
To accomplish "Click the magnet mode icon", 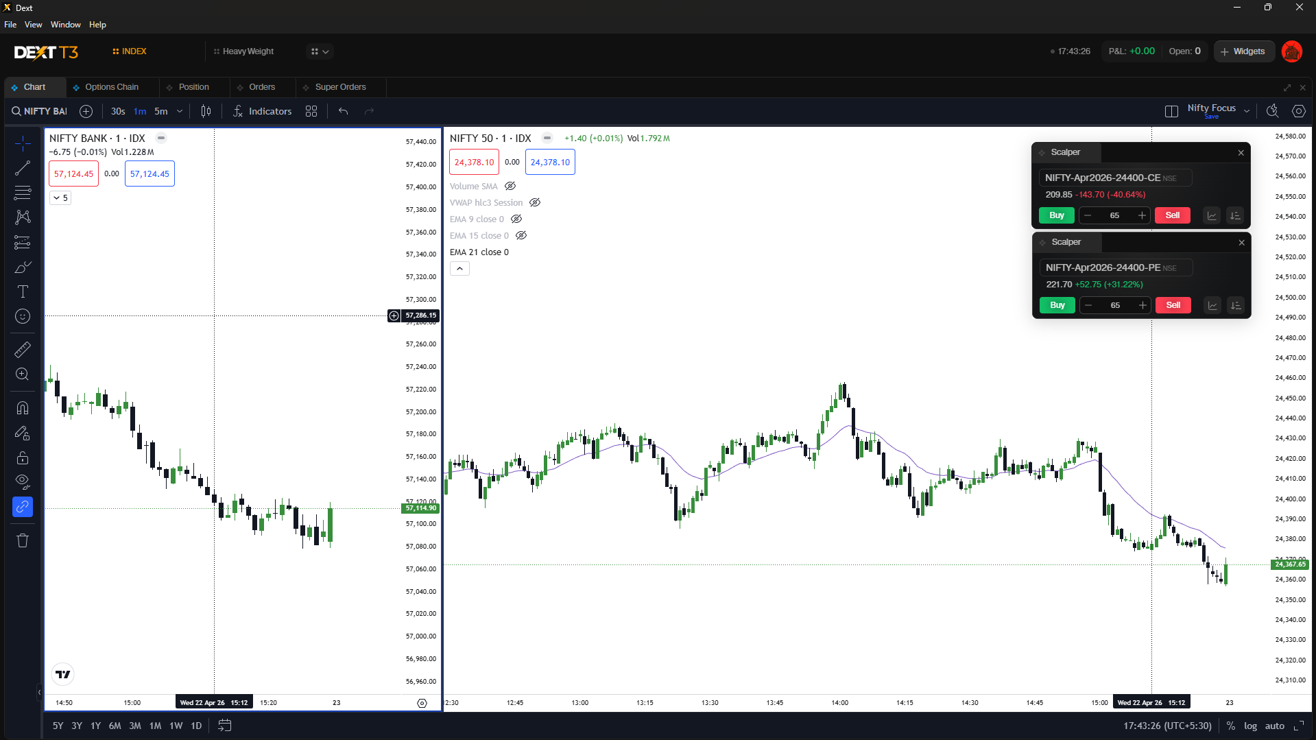I will click(23, 408).
